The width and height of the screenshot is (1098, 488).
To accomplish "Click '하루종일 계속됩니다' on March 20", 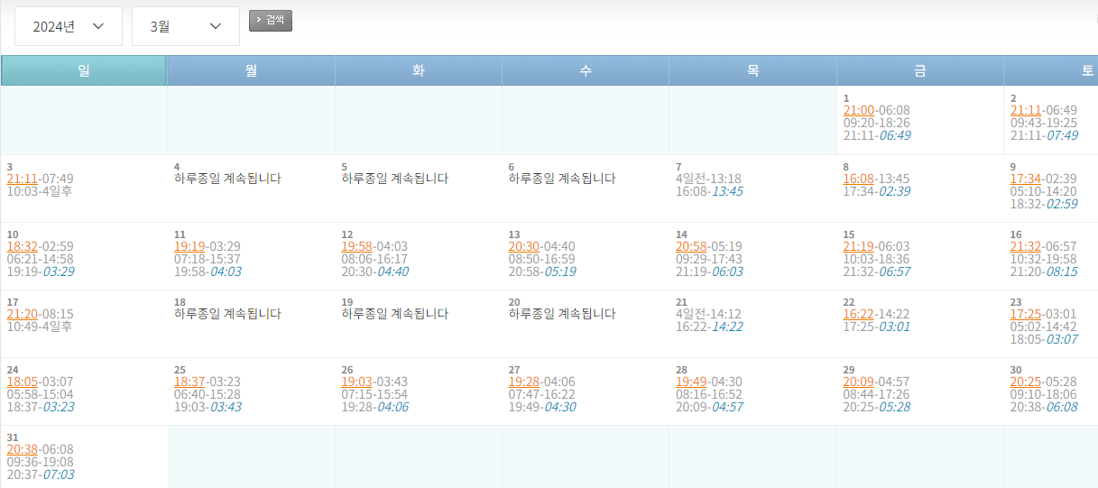I will 562,314.
